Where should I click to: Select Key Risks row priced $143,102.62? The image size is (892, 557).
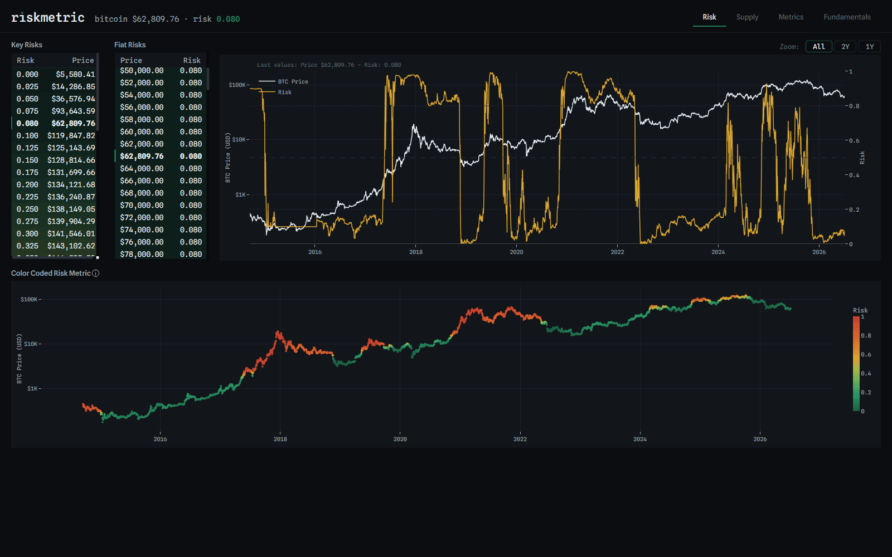point(55,246)
